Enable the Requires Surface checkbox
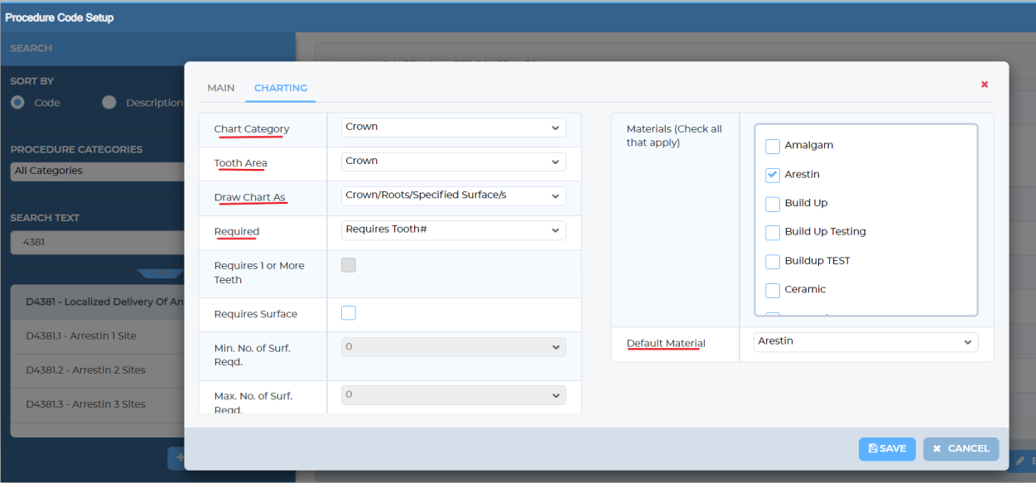This screenshot has height=483, width=1036. 349,313
